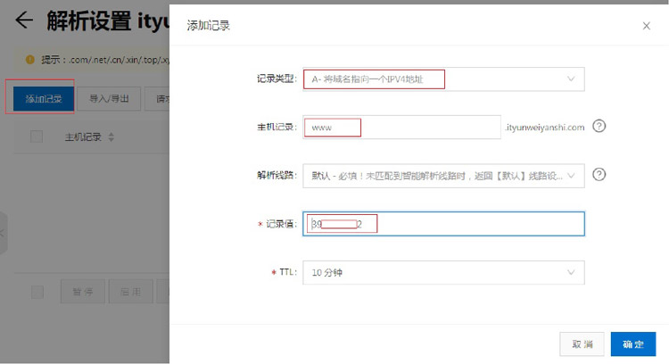Open help icon next to 解析线路 field

[599, 175]
